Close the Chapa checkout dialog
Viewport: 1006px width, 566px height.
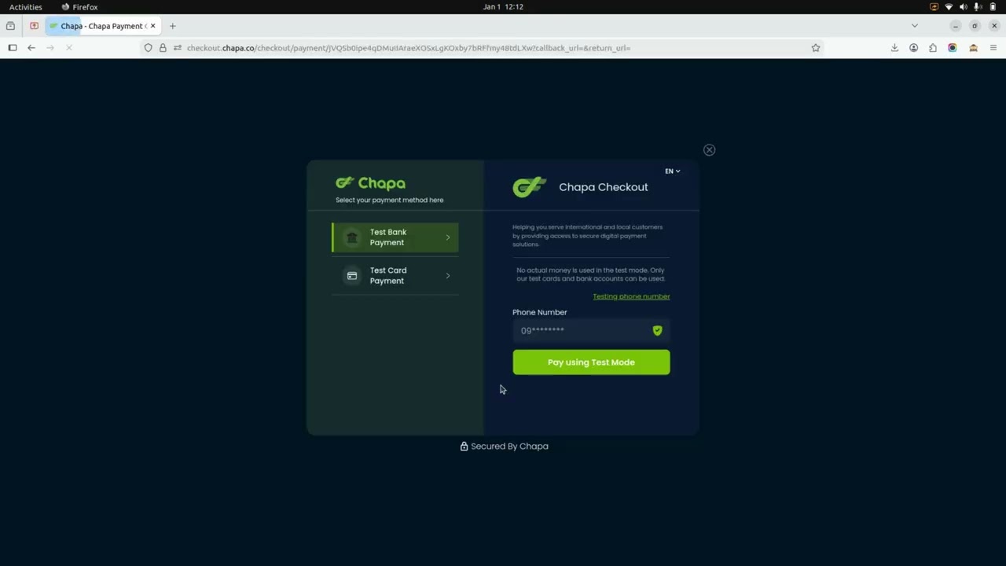click(709, 150)
